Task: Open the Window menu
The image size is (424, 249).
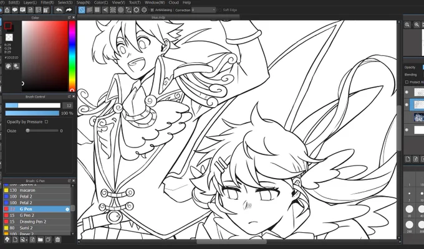Action: [x=155, y=2]
